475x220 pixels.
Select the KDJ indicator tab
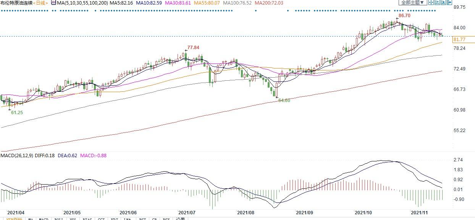click(x=114, y=219)
